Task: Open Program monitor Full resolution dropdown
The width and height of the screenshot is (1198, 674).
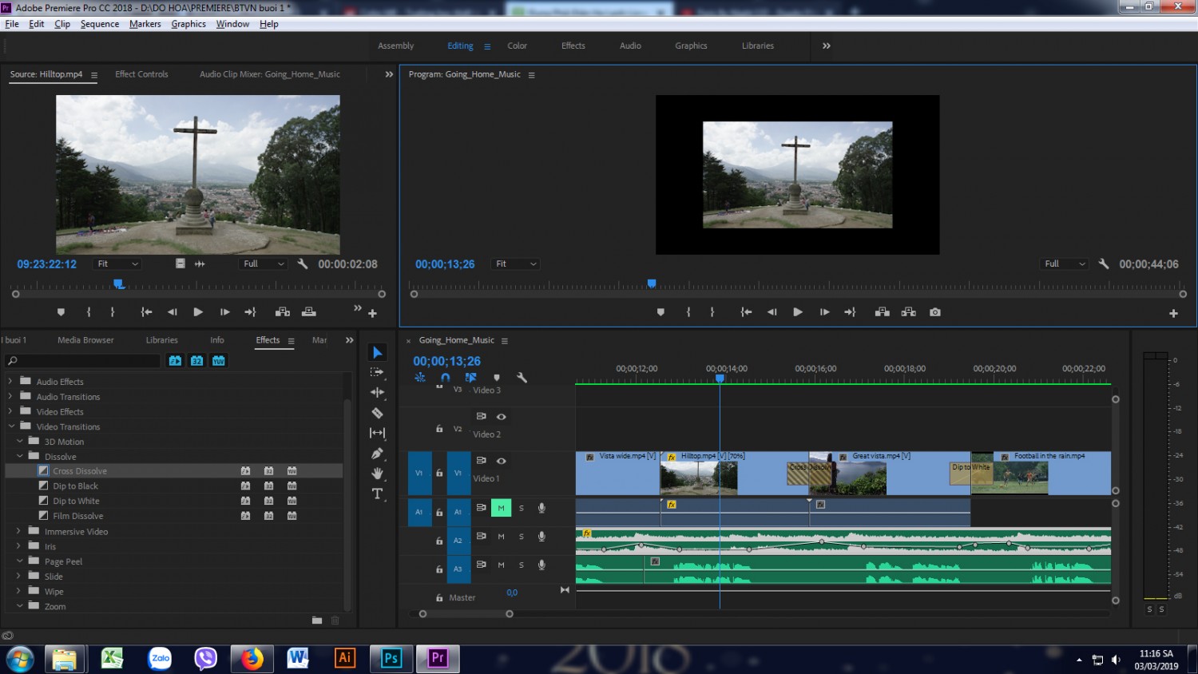Action: [x=1065, y=264]
